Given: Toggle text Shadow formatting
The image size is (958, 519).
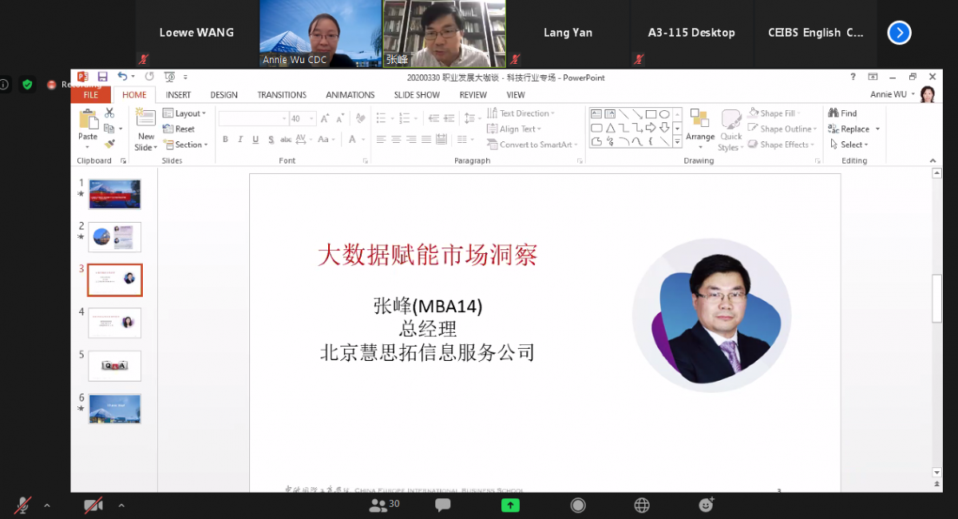Looking at the screenshot, I should click(271, 139).
